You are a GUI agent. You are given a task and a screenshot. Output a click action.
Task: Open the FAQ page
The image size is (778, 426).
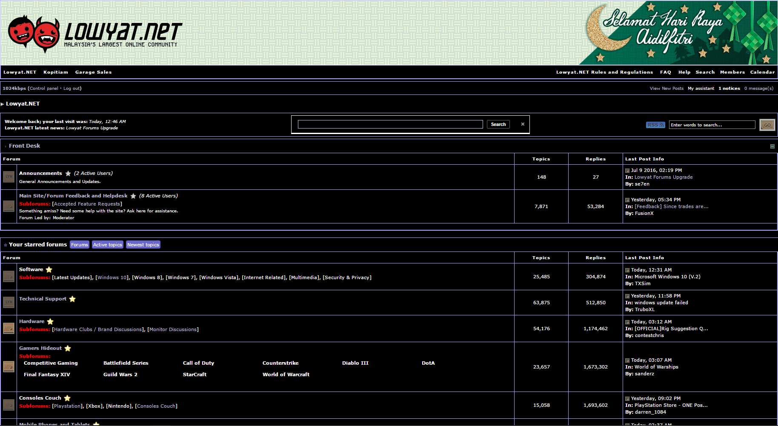tap(666, 72)
